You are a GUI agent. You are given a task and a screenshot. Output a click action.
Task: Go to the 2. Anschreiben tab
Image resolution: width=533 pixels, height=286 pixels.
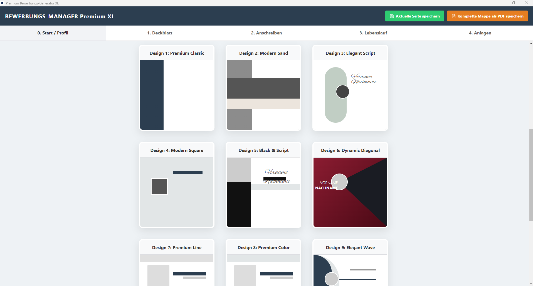(266, 33)
